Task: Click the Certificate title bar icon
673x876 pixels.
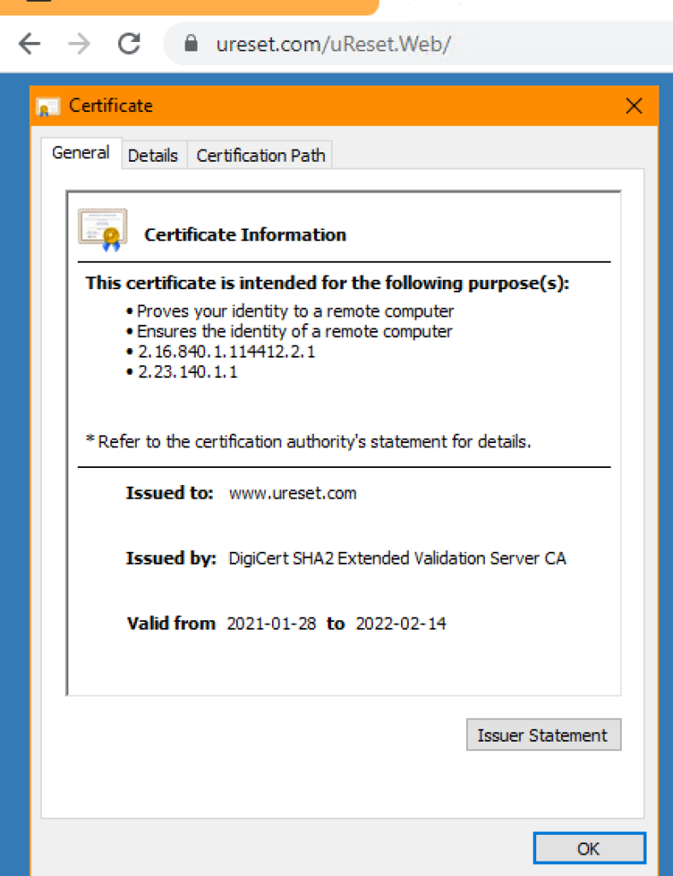Action: click(48, 106)
